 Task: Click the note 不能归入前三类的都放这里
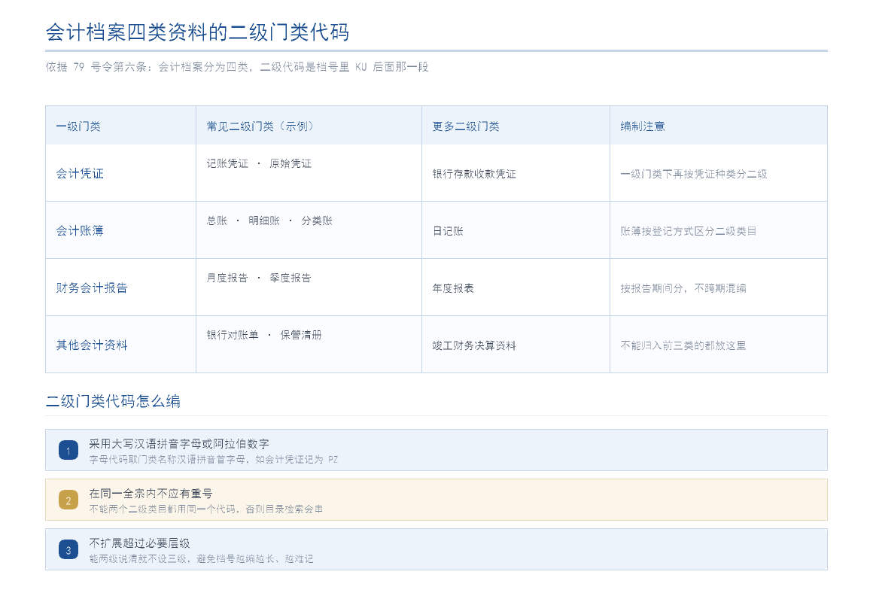pyautogui.click(x=683, y=346)
